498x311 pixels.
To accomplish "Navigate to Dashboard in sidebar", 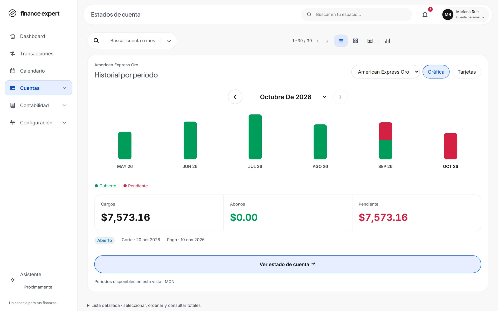I will point(38,36).
